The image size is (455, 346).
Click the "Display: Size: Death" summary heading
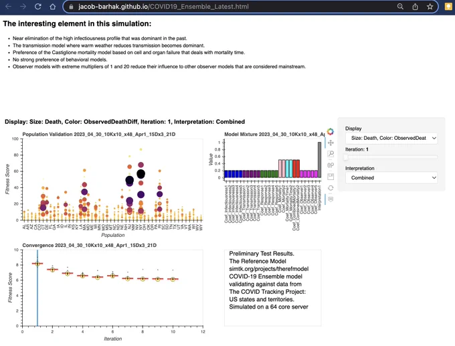tap(124, 122)
